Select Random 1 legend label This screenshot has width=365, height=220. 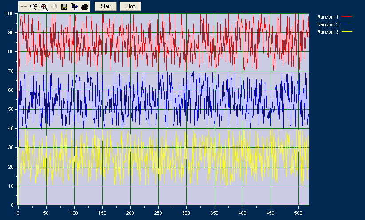click(328, 17)
